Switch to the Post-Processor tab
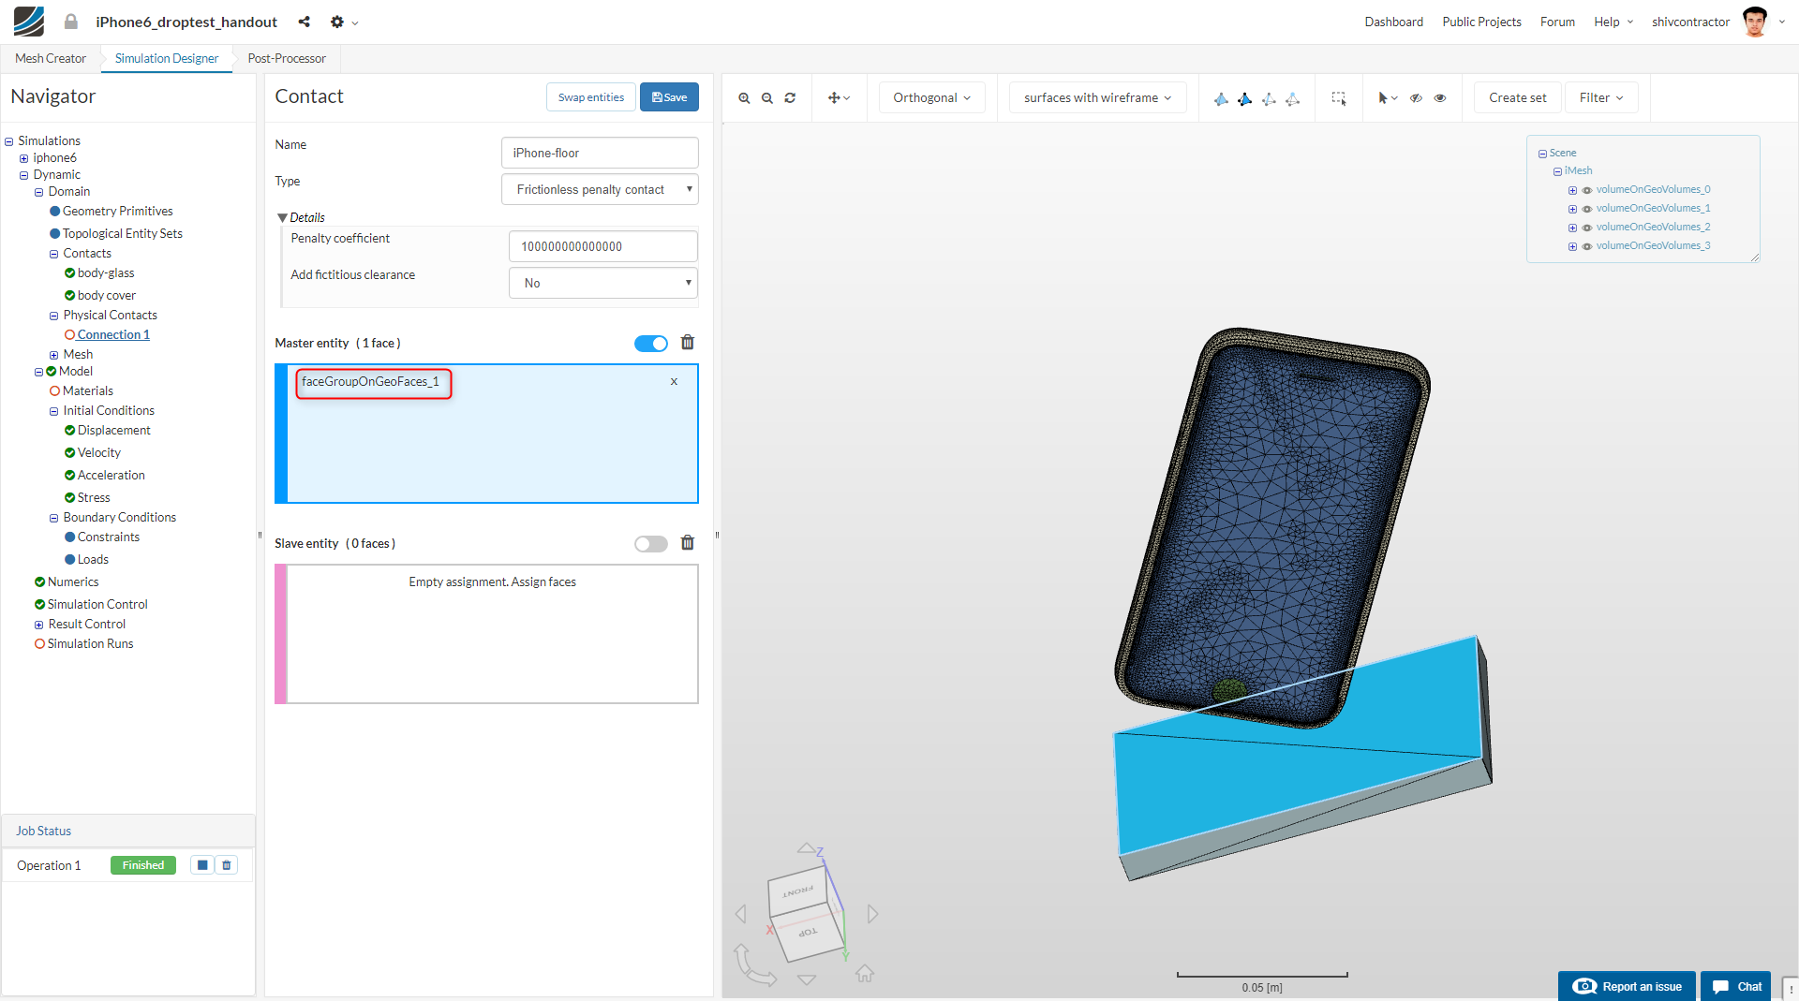This screenshot has height=1001, width=1799. click(286, 58)
